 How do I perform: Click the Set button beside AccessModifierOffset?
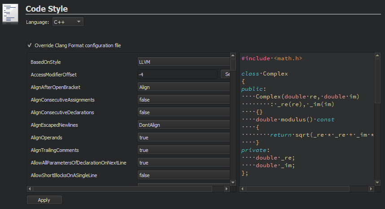pyautogui.click(x=225, y=75)
